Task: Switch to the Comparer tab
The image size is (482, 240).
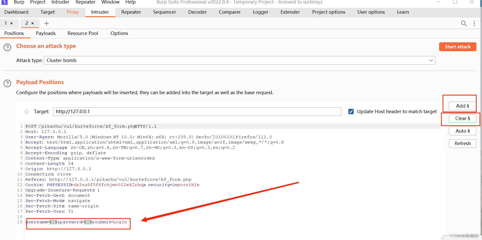Action: click(230, 12)
